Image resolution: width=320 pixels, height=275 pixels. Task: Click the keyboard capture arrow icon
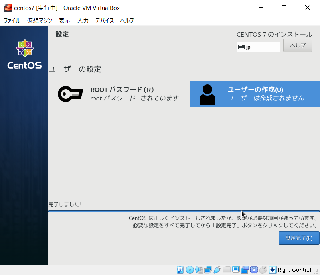tap(272, 270)
